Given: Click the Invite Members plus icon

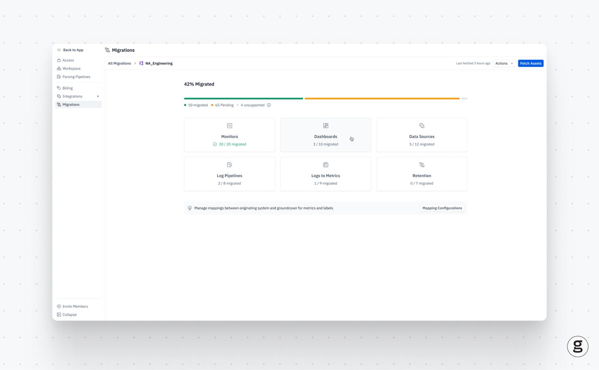Looking at the screenshot, I should coord(59,306).
